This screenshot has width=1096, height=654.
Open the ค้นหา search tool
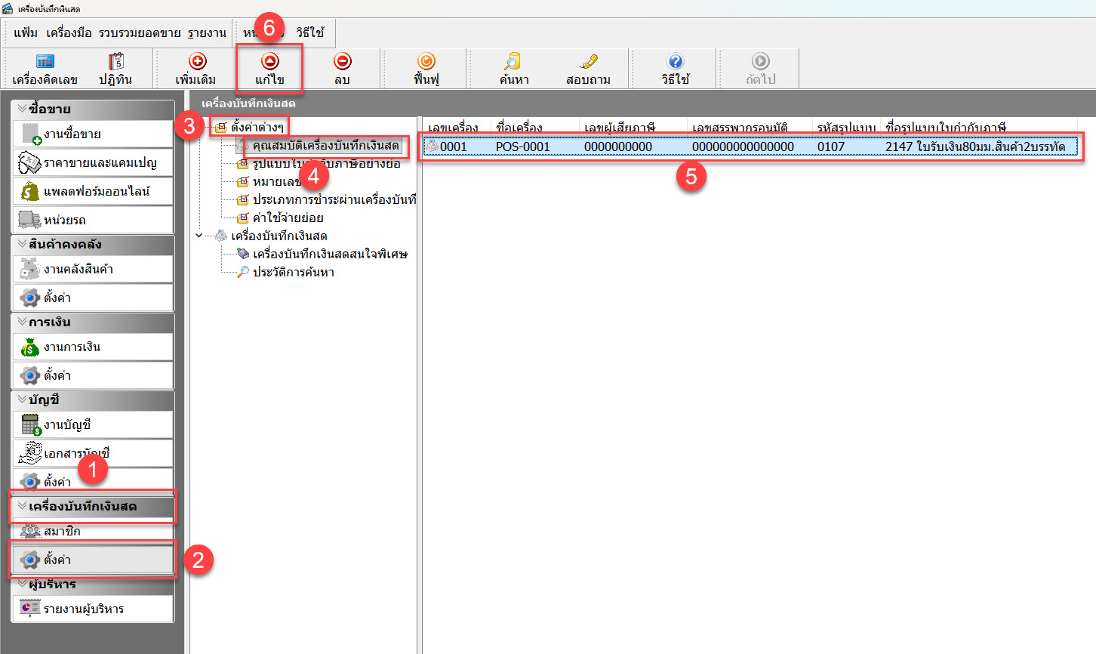(x=513, y=62)
